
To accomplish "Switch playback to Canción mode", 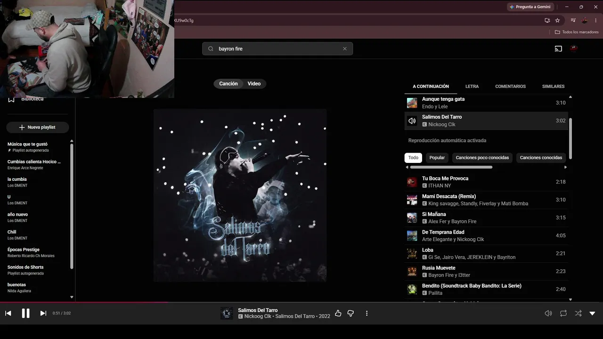I will (x=228, y=84).
